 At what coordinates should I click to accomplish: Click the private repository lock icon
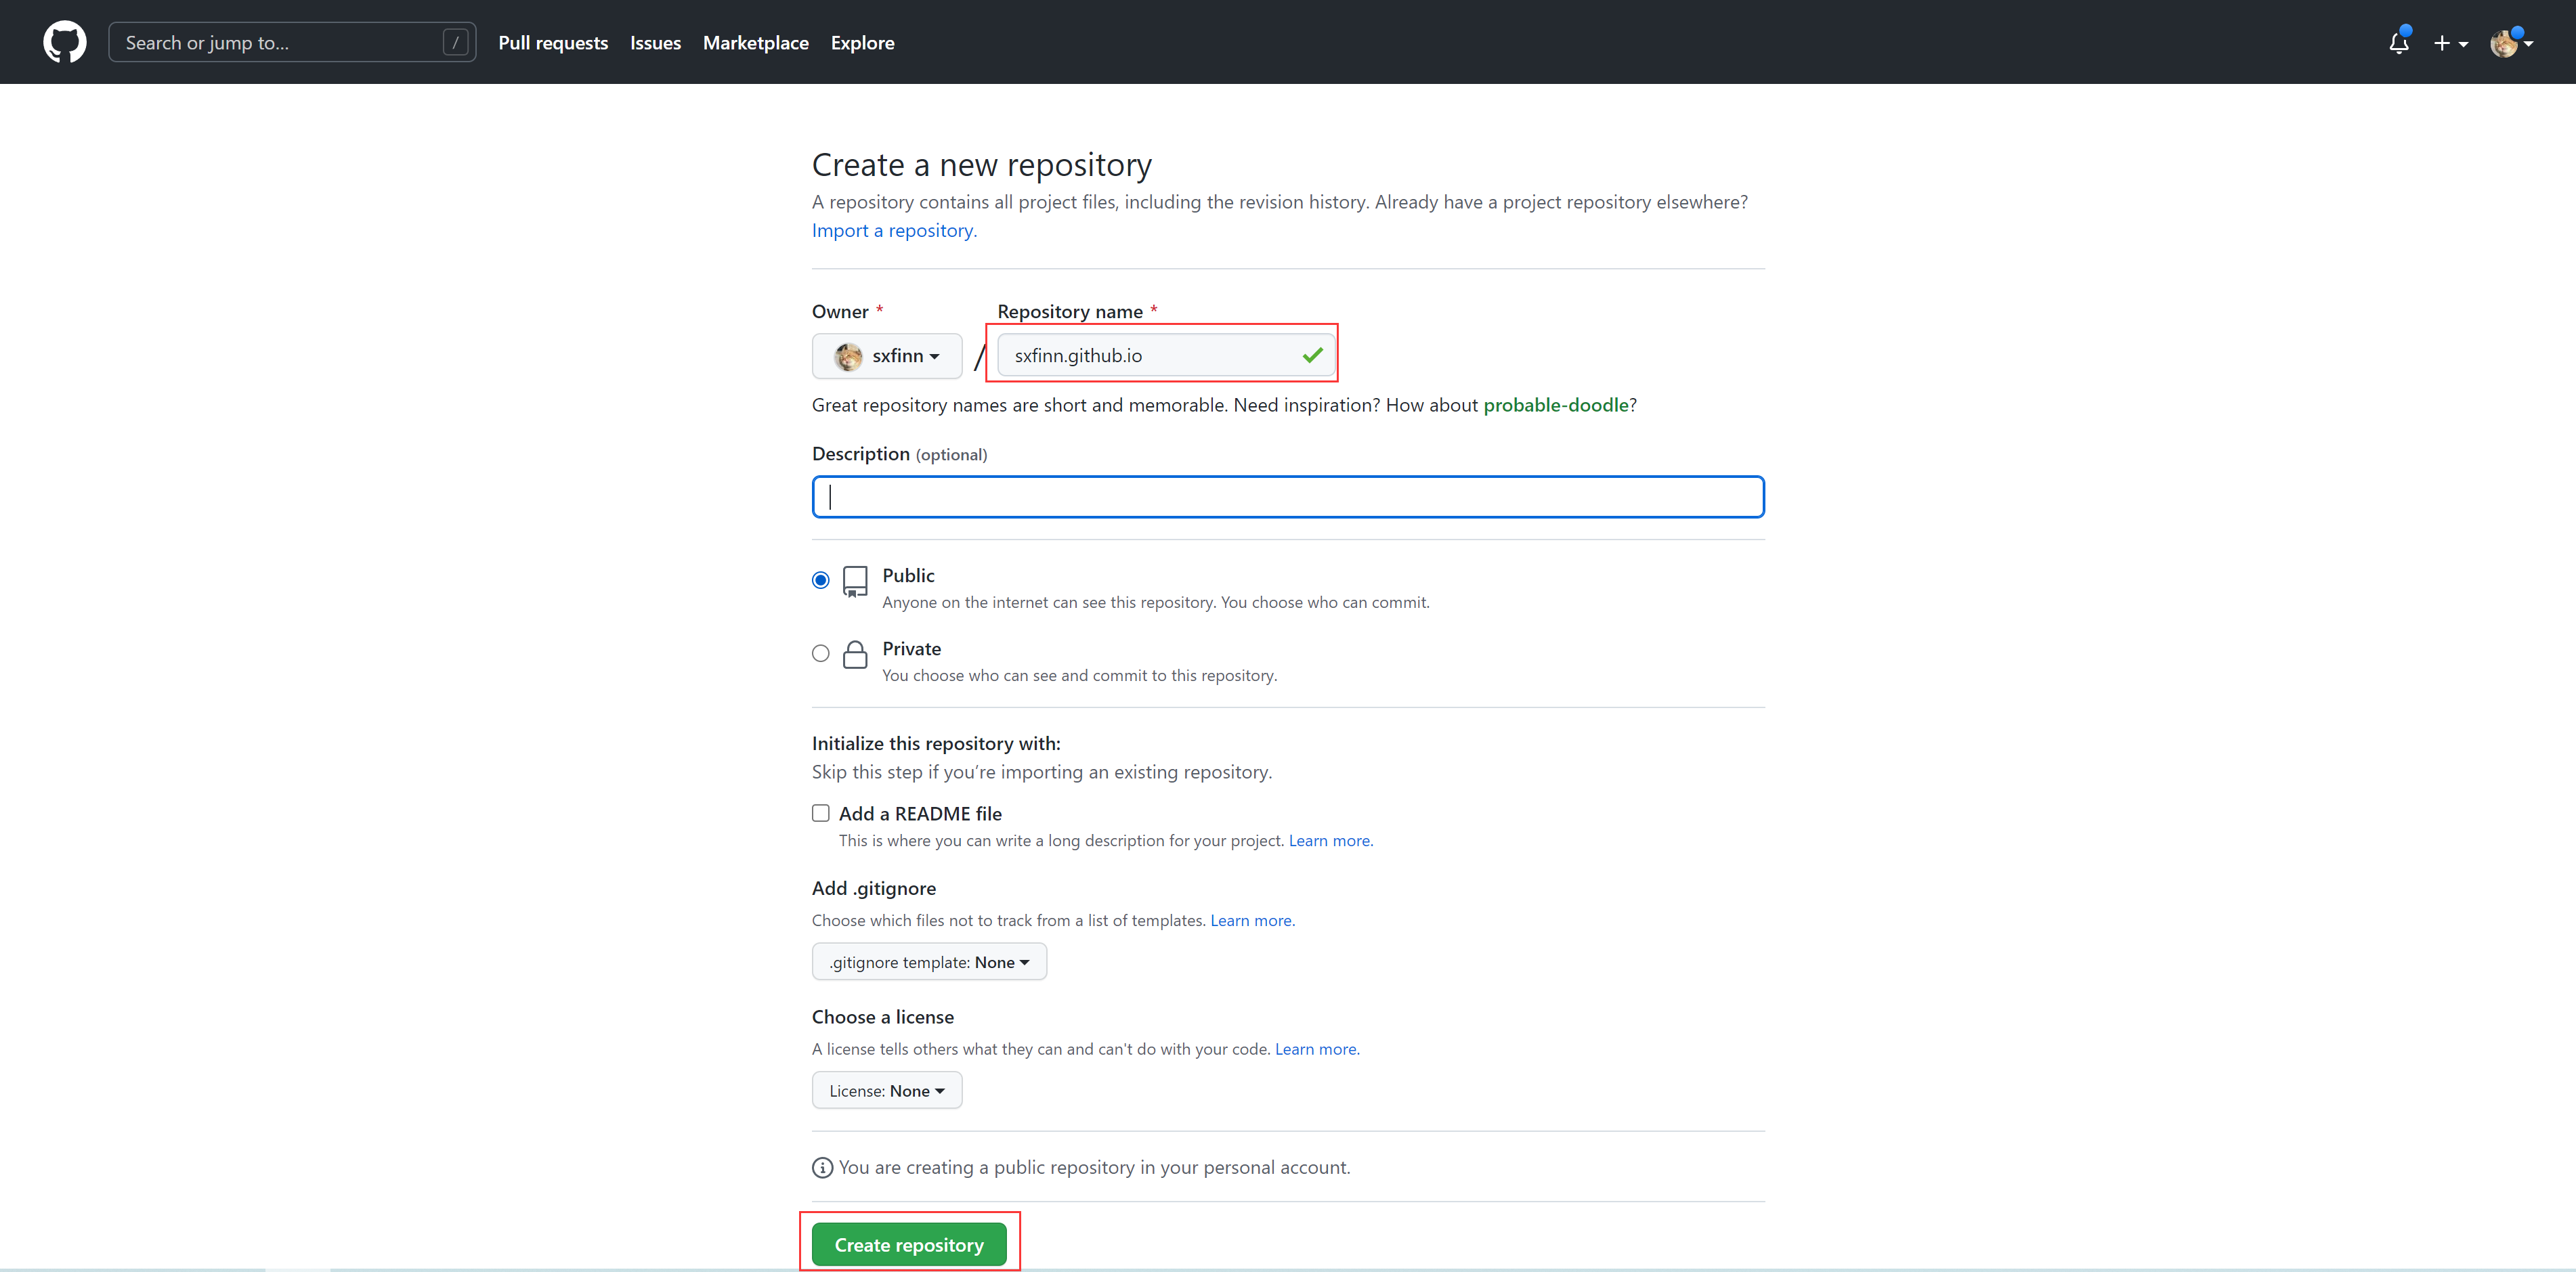[855, 654]
